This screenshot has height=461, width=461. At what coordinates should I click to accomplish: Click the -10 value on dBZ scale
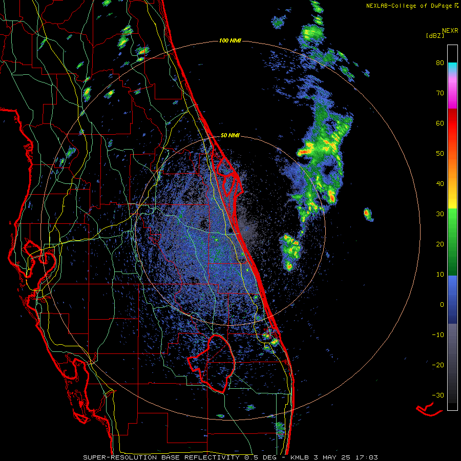438,334
